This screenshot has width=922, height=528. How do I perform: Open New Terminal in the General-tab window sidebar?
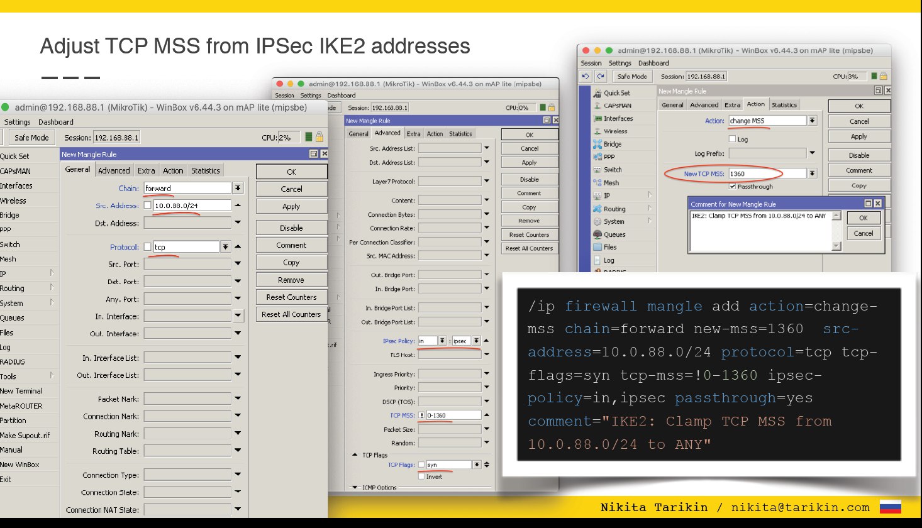click(21, 391)
